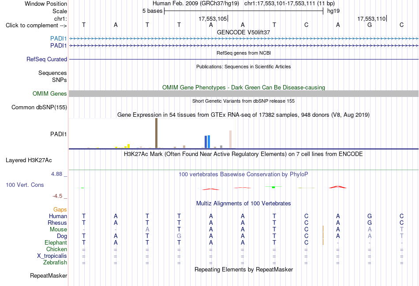This screenshot has width=419, height=286.
Task: Click the yellow GTEx expression bars
Action: pos(123,146)
